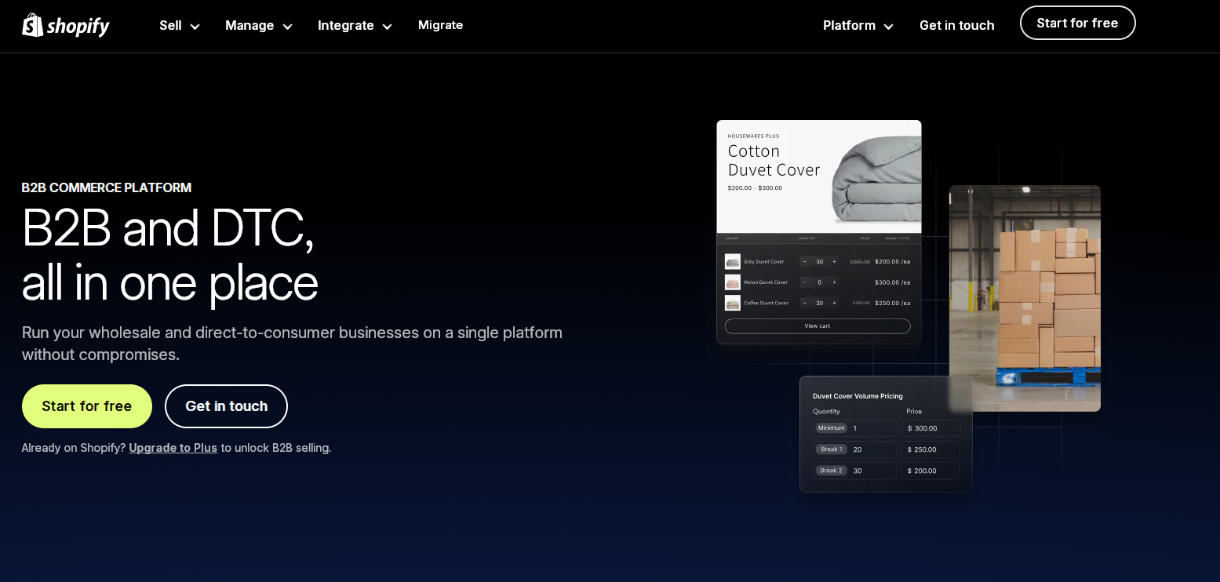Screen dimensions: 1220x582
Task: Click the "$200.00 - $300.00" price range
Action: 755,188
